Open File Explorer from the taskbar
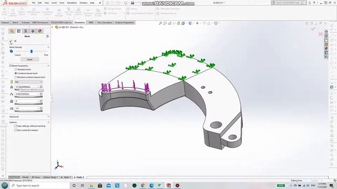 coord(91,185)
